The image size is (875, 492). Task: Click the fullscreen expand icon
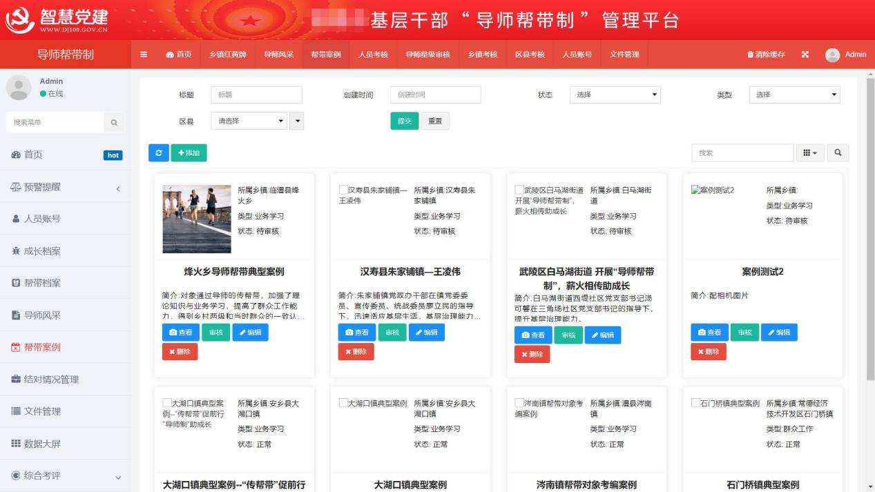click(805, 55)
